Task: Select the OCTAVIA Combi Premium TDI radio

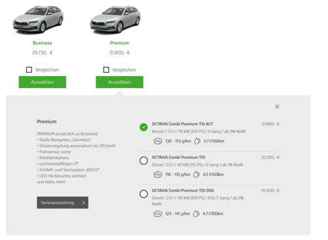Action: click(144, 161)
